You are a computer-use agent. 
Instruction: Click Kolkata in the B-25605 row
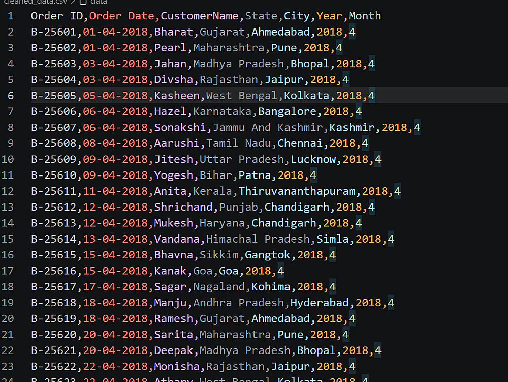click(306, 95)
